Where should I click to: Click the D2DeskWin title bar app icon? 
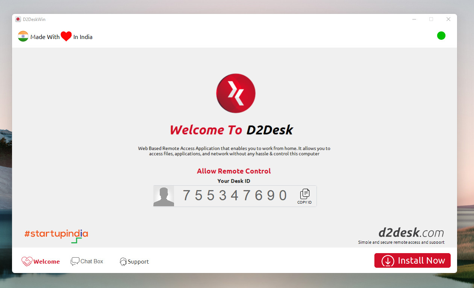[18, 19]
